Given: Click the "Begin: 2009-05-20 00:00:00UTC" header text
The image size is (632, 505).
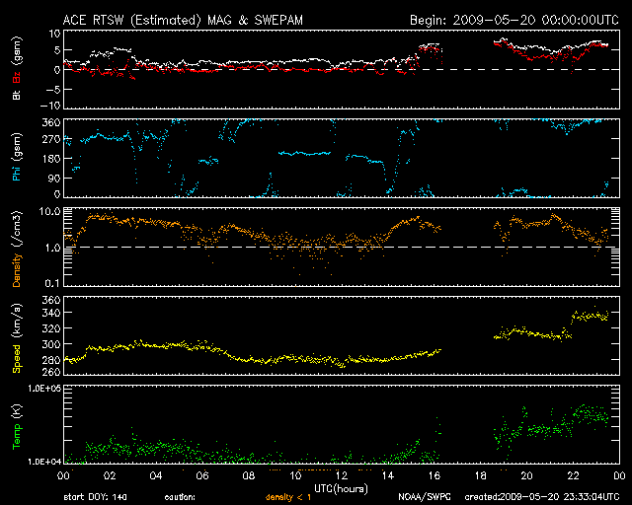Looking at the screenshot, I should (x=514, y=20).
